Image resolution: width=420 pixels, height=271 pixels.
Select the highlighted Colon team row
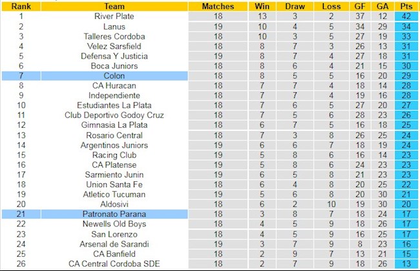[x=114, y=75]
